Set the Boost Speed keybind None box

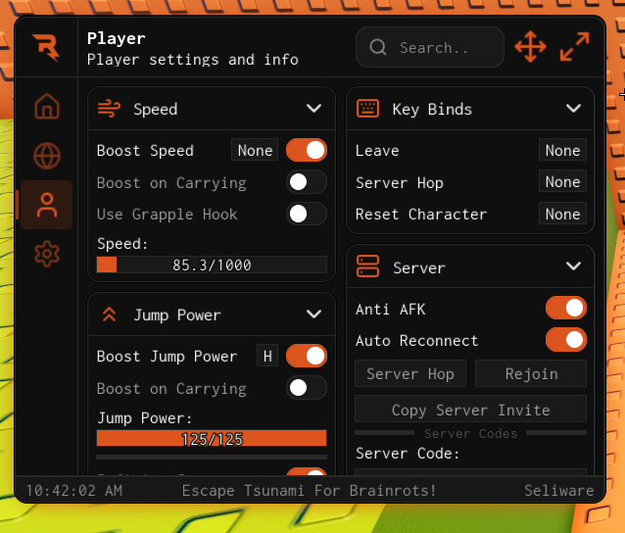tap(255, 150)
